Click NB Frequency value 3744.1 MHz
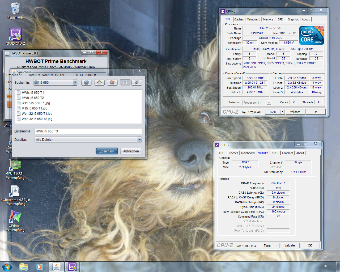The image size is (340, 272). (x=298, y=172)
